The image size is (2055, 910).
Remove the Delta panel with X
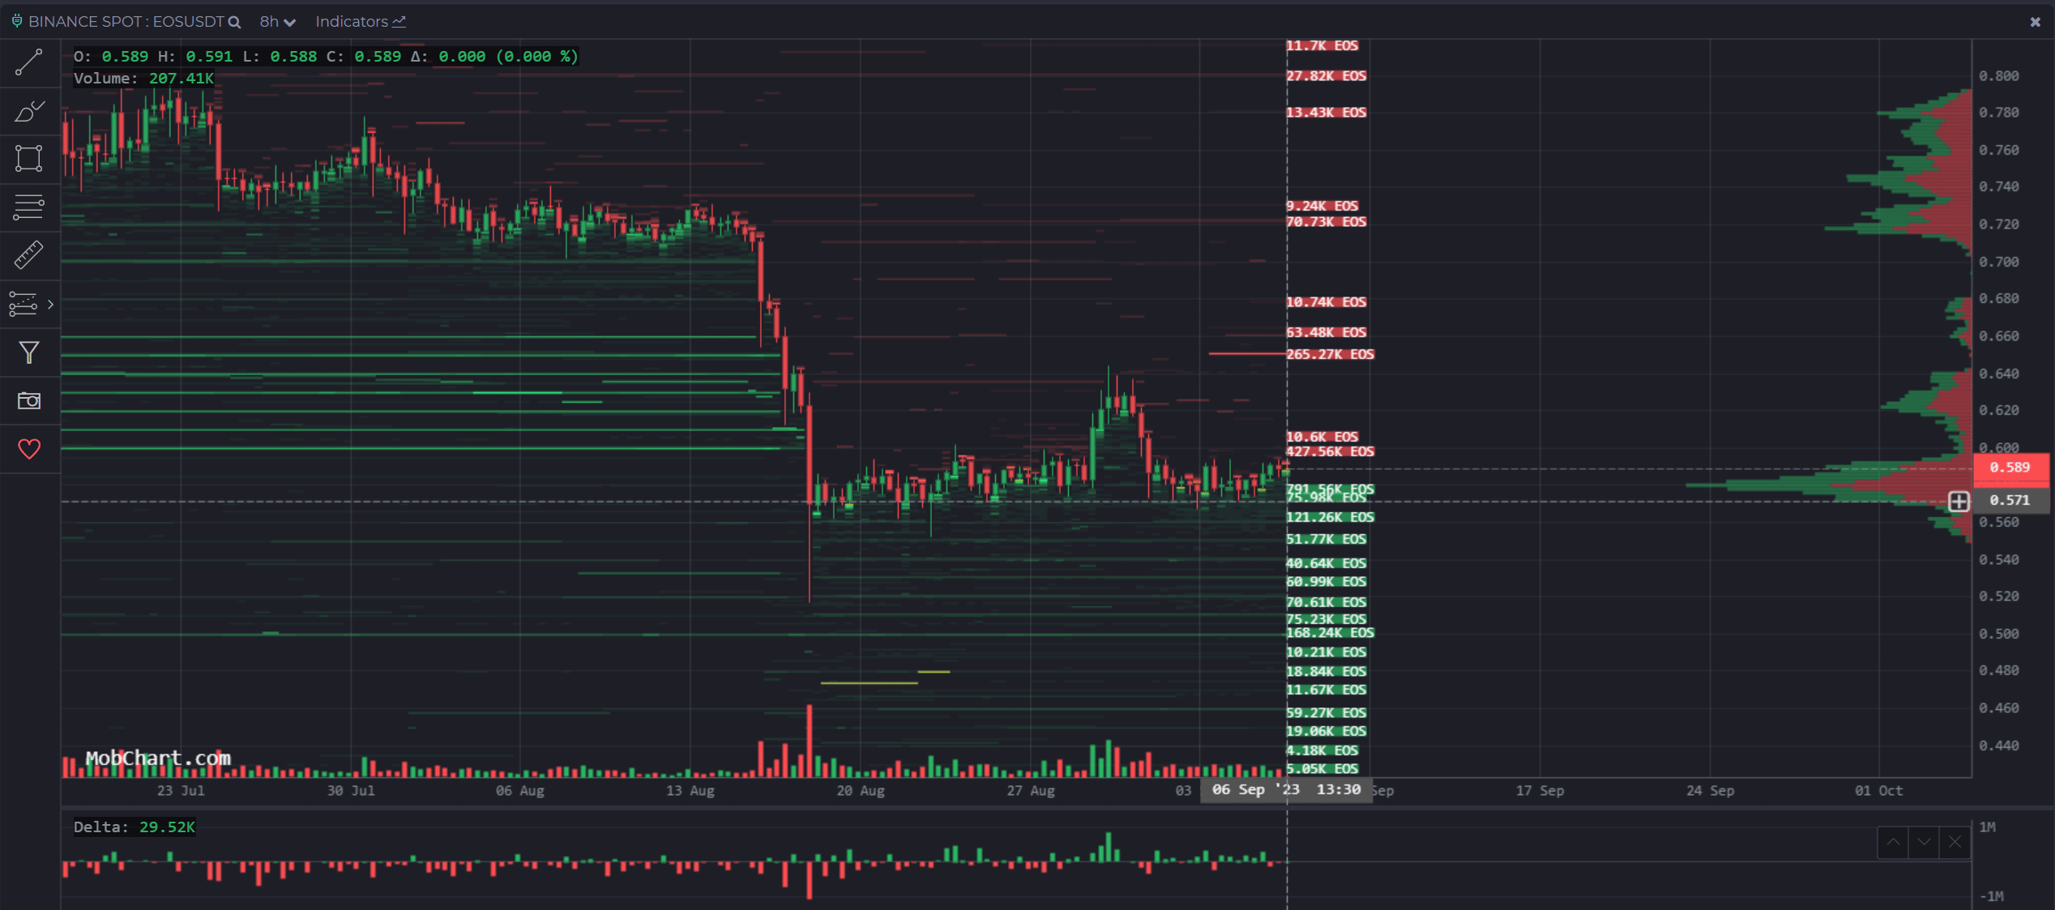pyautogui.click(x=1955, y=842)
